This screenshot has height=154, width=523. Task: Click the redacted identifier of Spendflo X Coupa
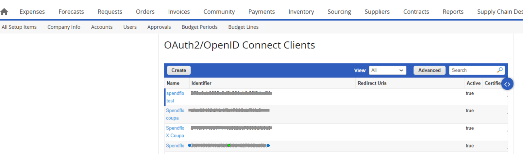tap(231, 128)
